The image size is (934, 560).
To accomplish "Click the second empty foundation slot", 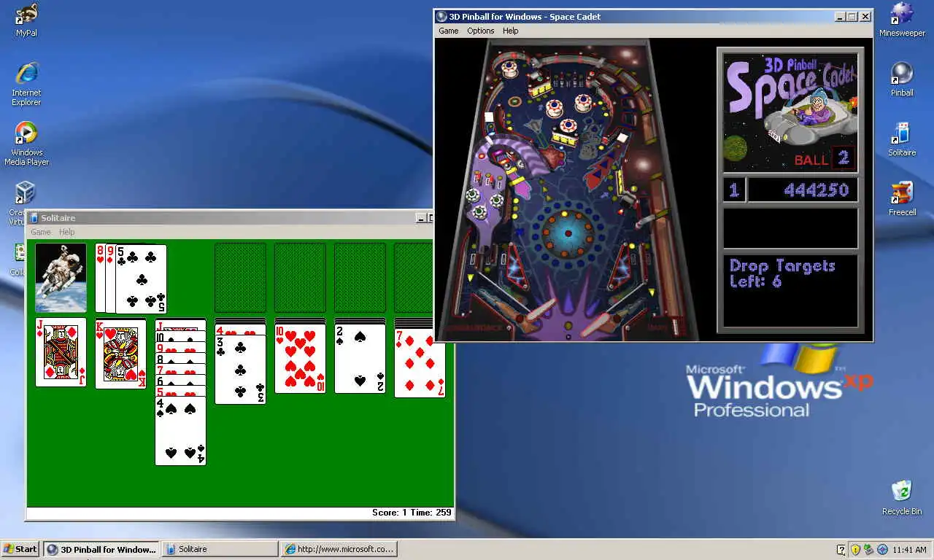I will click(x=300, y=278).
